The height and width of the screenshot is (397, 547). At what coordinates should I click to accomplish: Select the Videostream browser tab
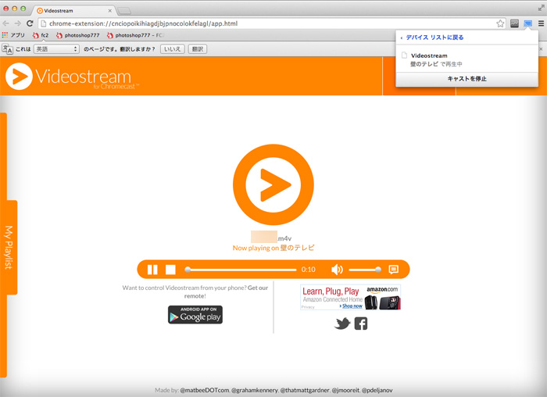pyautogui.click(x=73, y=10)
